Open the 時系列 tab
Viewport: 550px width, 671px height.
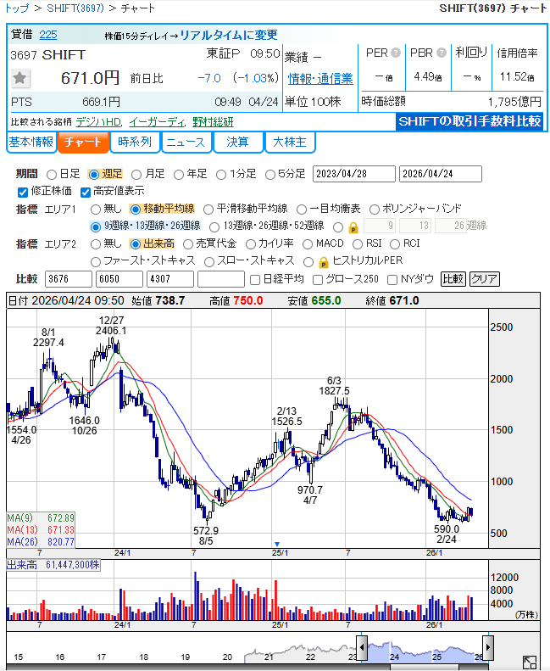click(x=135, y=142)
